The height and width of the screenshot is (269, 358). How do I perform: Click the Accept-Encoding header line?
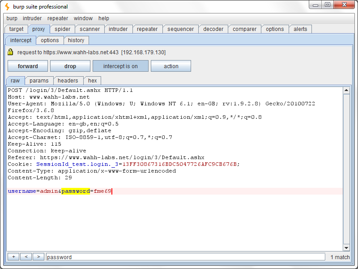[60, 130]
